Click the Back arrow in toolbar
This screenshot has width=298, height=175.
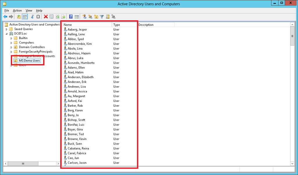(5, 17)
